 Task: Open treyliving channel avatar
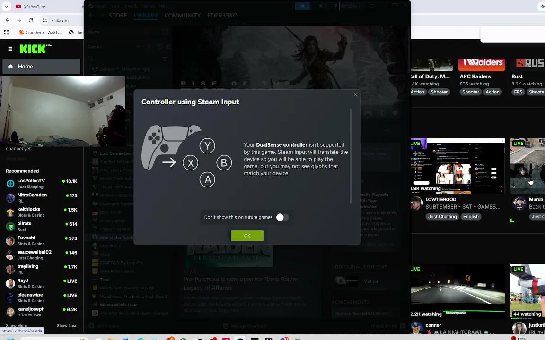tap(10, 269)
